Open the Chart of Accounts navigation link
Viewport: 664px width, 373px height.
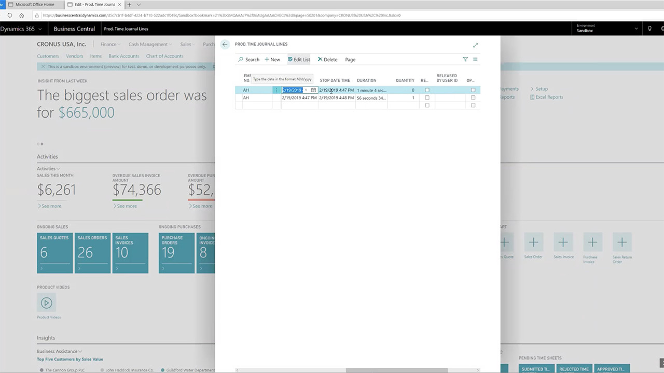pos(164,56)
